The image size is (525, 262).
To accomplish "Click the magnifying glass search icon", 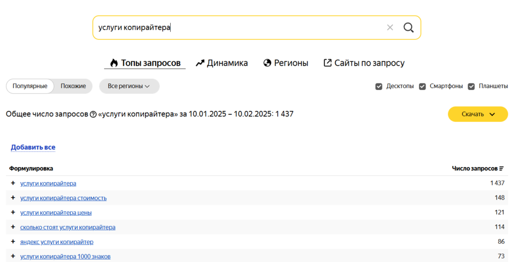I will pyautogui.click(x=409, y=28).
